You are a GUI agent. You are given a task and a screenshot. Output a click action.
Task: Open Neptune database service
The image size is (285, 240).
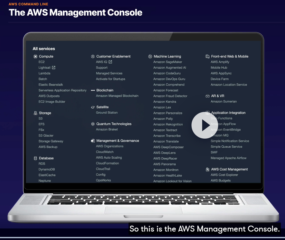coord(45,181)
